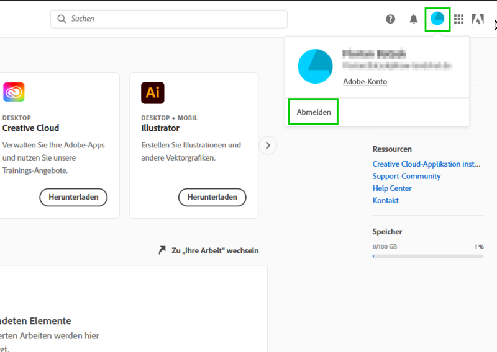Open the notifications bell
497x352 pixels.
(x=414, y=19)
